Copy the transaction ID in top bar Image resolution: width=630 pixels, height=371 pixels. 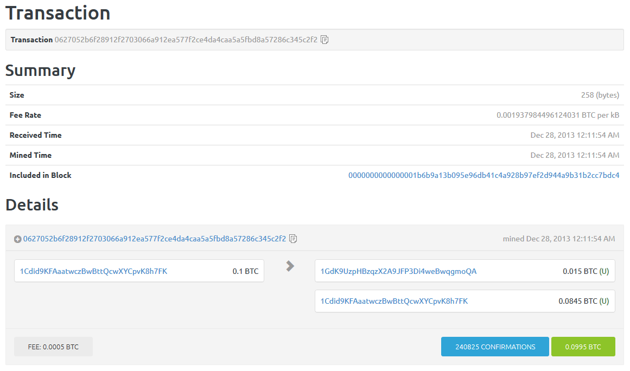click(x=324, y=40)
